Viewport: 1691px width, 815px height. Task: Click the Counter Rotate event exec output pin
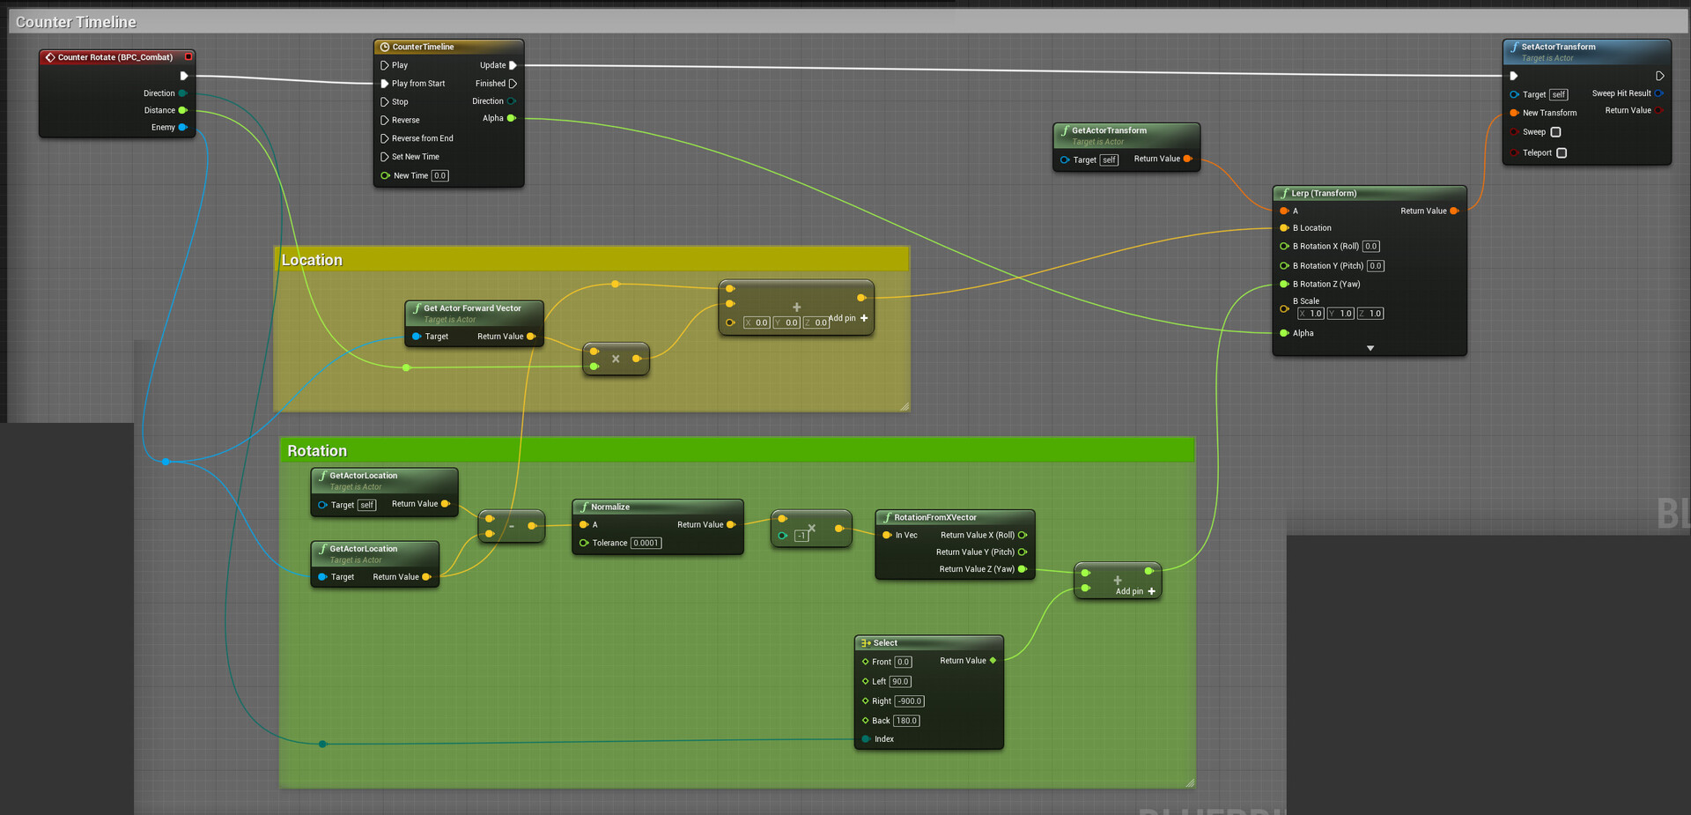coord(184,76)
